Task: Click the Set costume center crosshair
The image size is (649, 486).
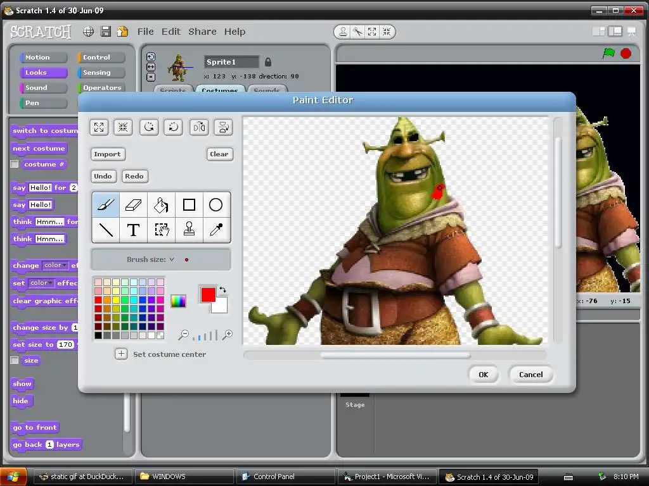Action: point(121,354)
